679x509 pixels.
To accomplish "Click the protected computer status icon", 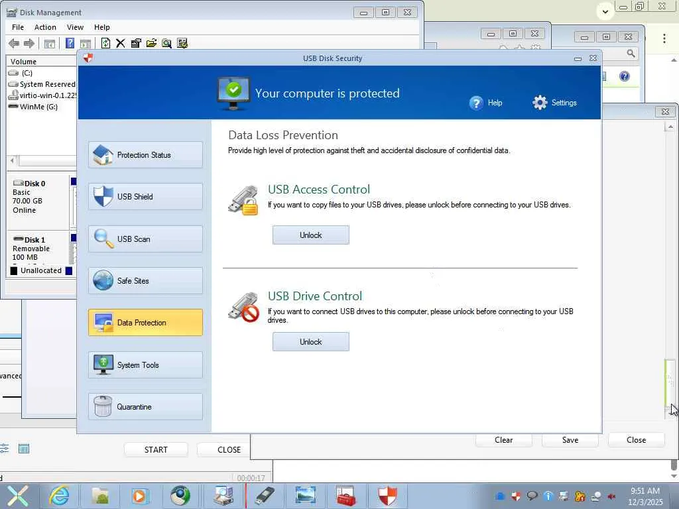I will click(x=233, y=93).
